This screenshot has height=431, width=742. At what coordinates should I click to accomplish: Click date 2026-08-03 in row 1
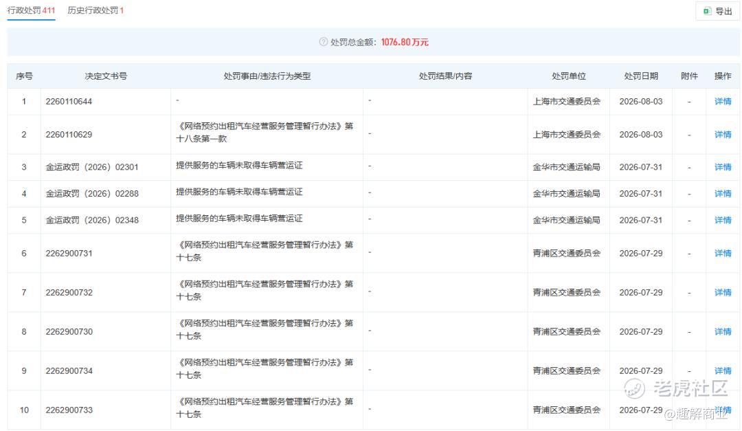coord(641,101)
